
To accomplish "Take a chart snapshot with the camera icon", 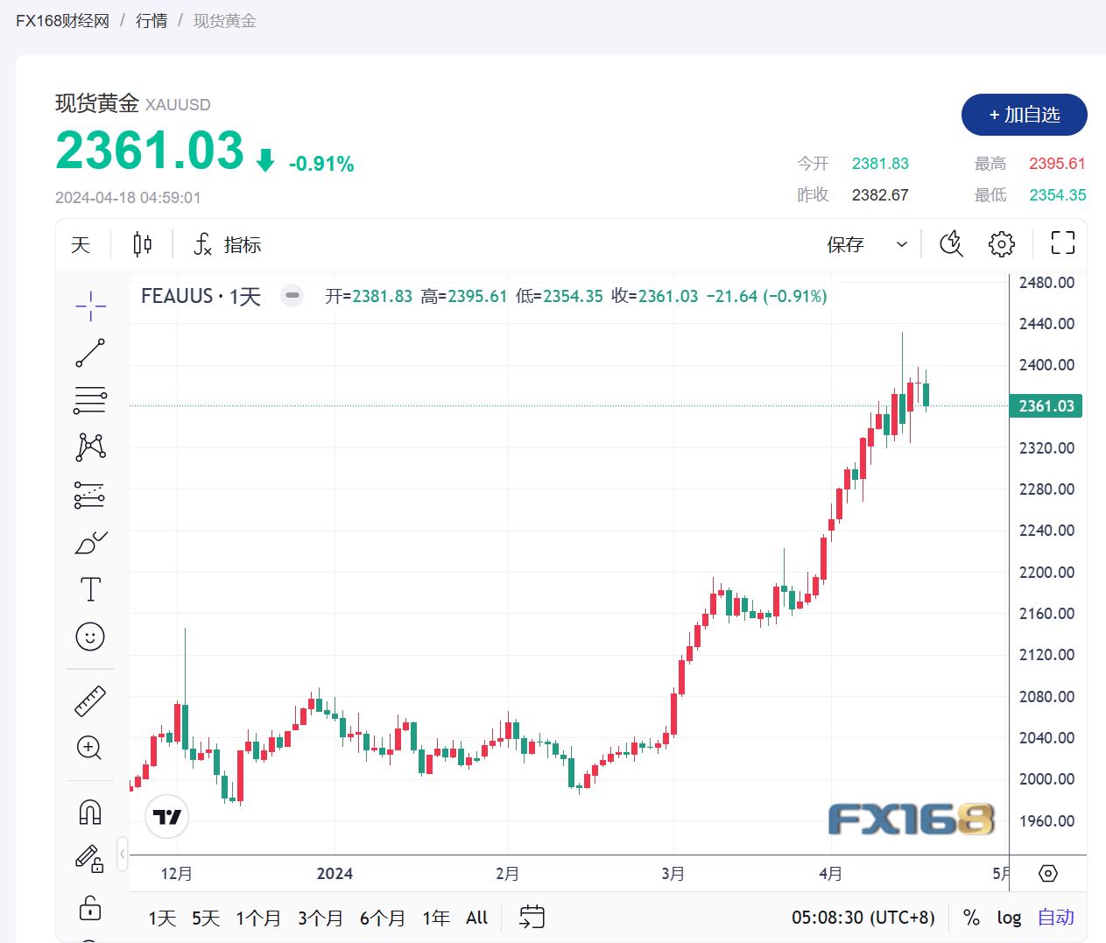I will tap(951, 243).
